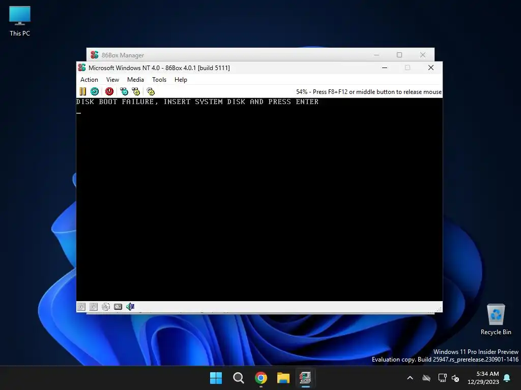The width and height of the screenshot is (521, 390).
Task: Open the View menu
Action: [x=112, y=80]
